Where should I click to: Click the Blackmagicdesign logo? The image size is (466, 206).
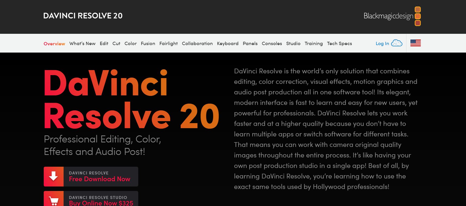pos(392,16)
